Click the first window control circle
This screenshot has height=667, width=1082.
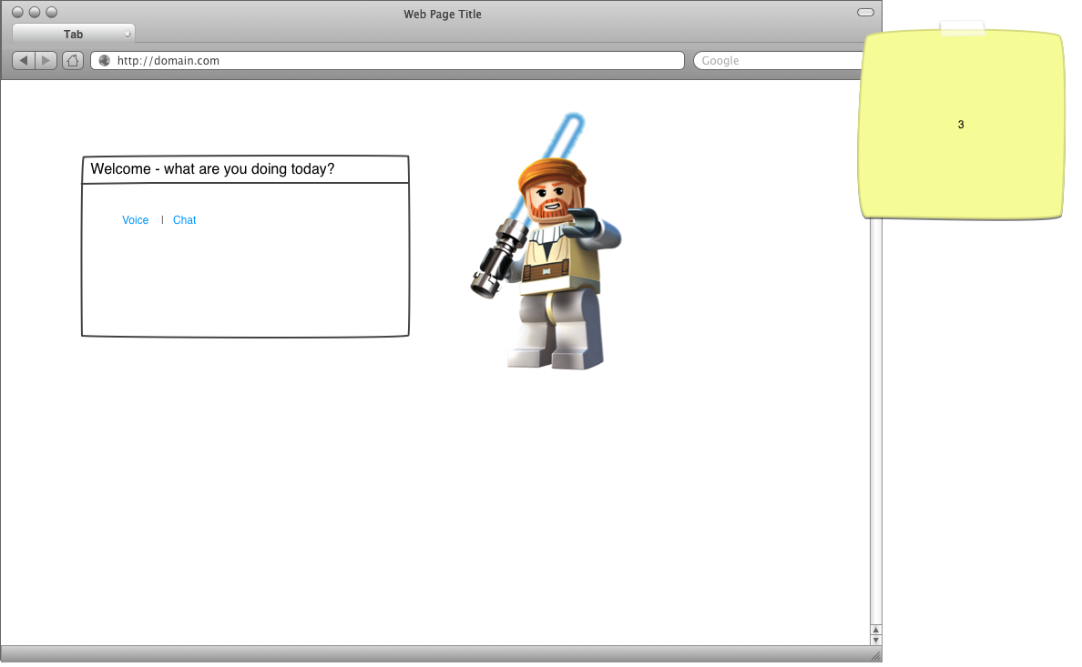(x=18, y=12)
